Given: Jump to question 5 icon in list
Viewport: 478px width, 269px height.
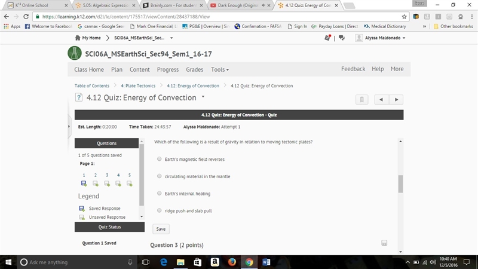Looking at the screenshot, I should pos(130,184).
